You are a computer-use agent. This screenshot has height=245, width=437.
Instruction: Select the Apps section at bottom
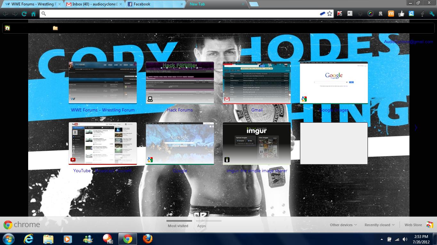coord(201,226)
